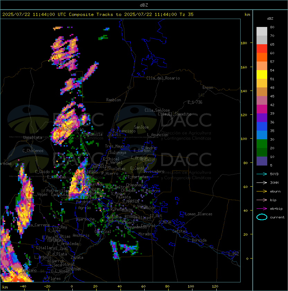Viewport: 288px width, 291px height.
Task: Click the 5-10 dBZ dark purple swatch
Action: tap(262, 161)
